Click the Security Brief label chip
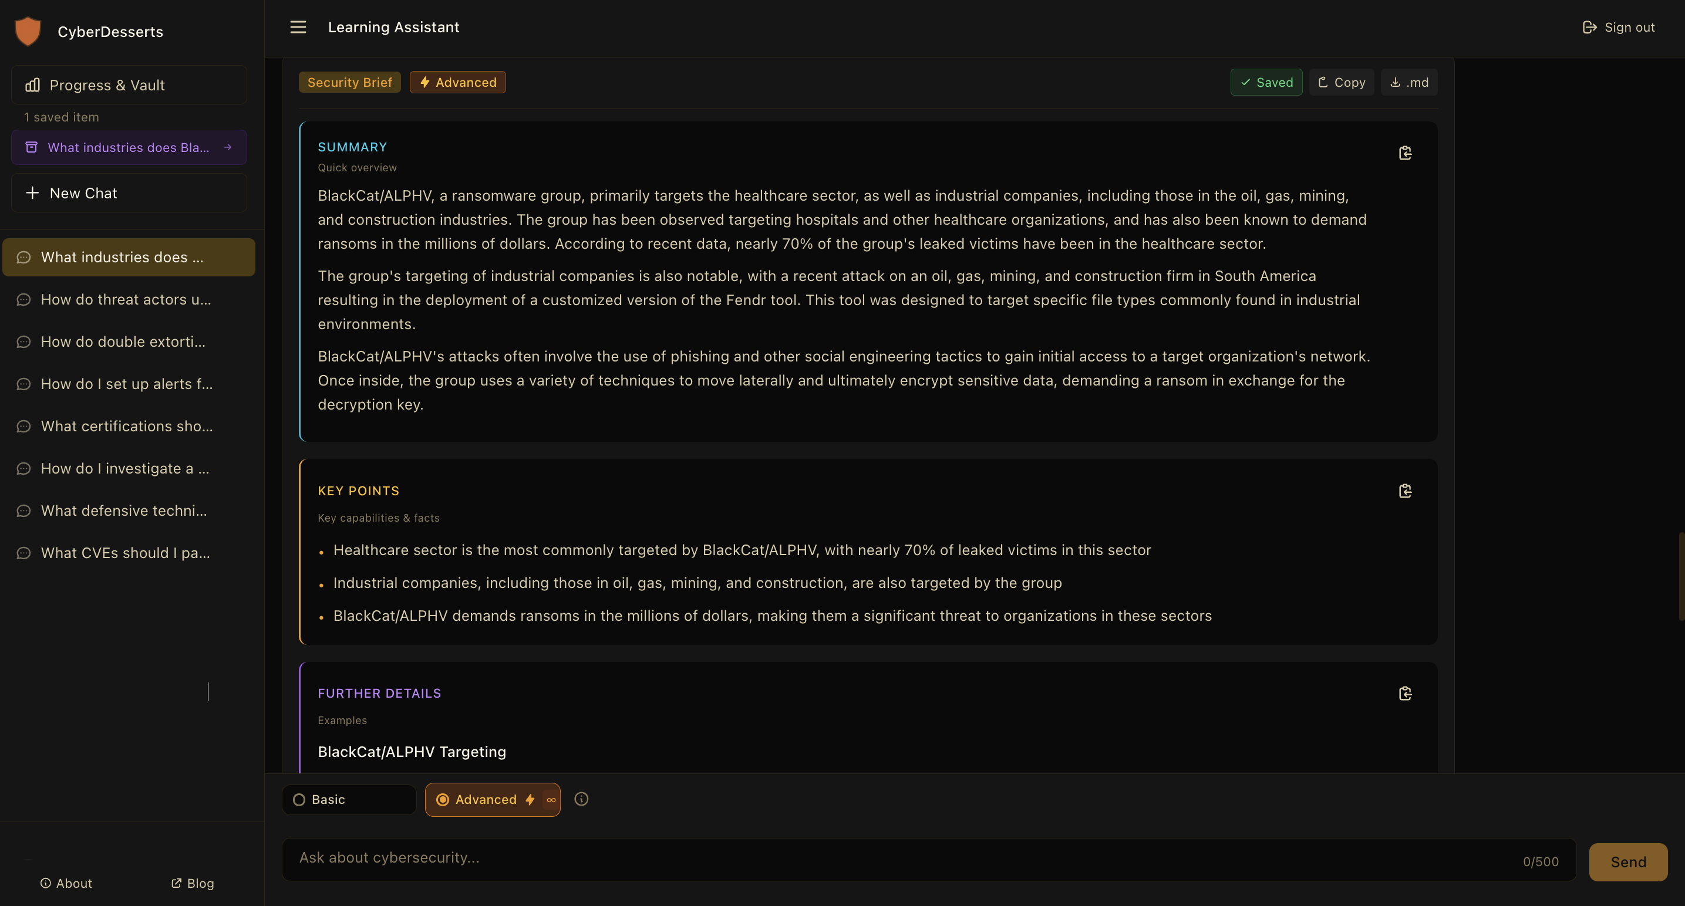Viewport: 1685px width, 906px height. [349, 82]
